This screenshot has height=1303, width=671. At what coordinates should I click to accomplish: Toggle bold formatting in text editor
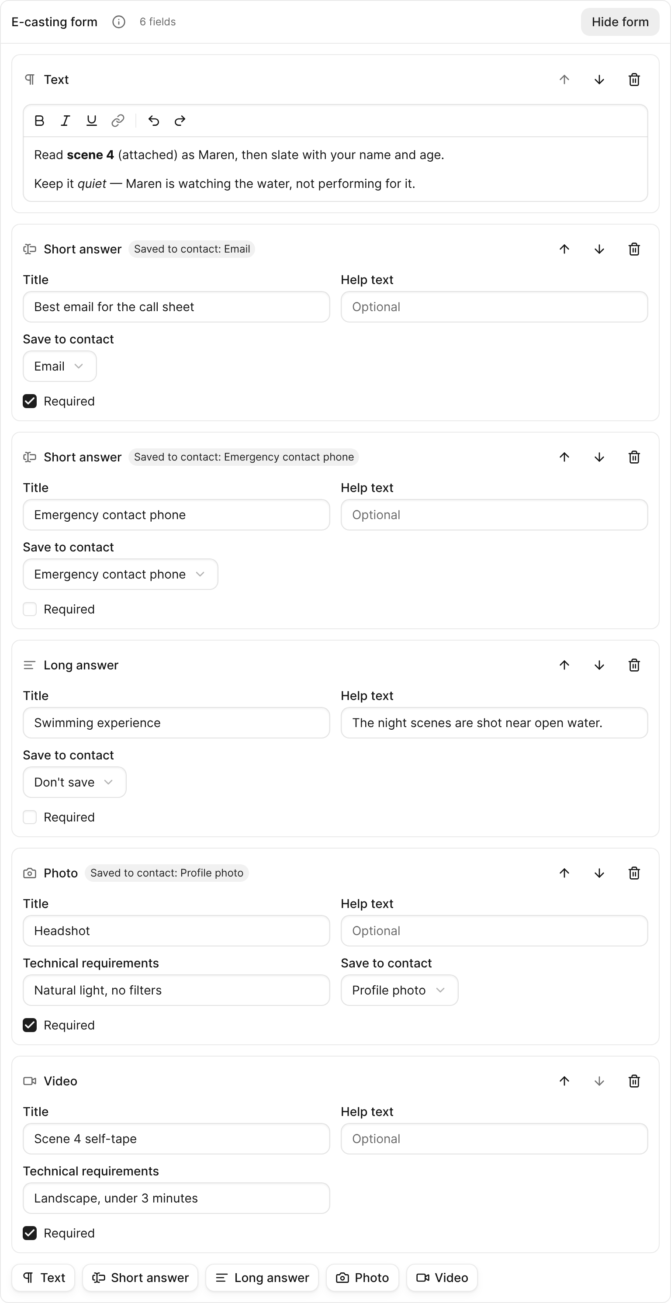39,121
